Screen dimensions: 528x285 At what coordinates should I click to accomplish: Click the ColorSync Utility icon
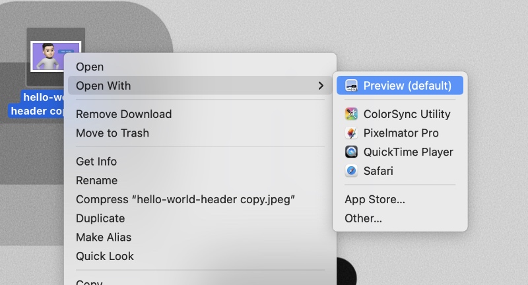tap(351, 114)
